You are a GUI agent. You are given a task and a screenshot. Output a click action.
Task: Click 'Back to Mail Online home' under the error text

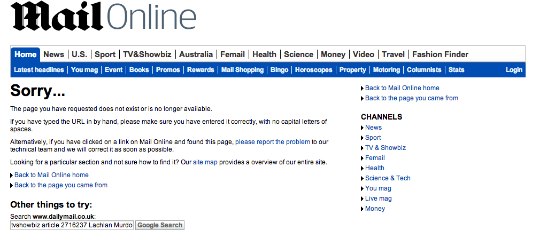(x=51, y=174)
